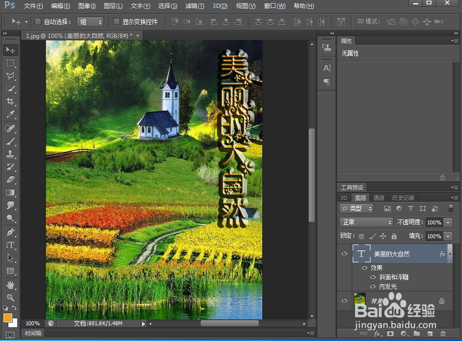Screen dimensions: 462x341
Task: Select the Move tool
Action: coord(11,49)
